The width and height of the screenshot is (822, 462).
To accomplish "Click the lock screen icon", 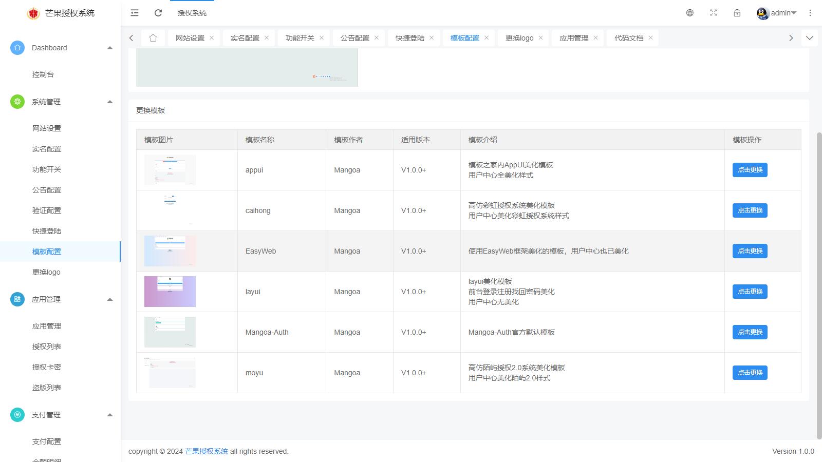I will coord(737,13).
